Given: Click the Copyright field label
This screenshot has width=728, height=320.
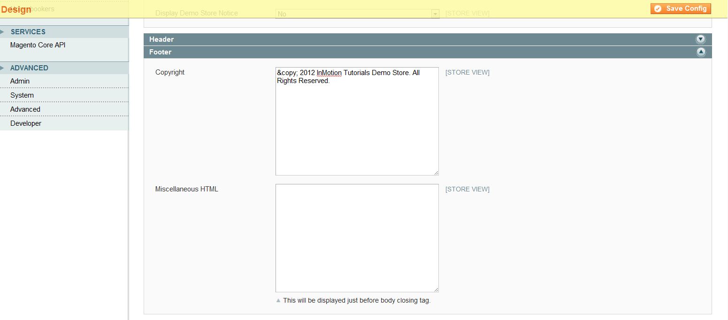Looking at the screenshot, I should click(x=170, y=72).
